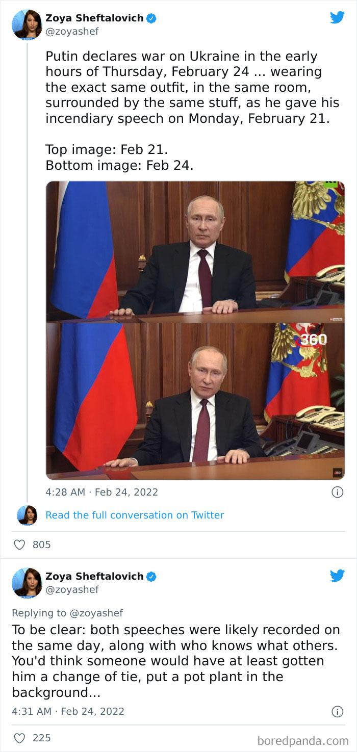Click Zoya's profile avatar on the first tweet
The height and width of the screenshot is (752, 357).
click(26, 24)
